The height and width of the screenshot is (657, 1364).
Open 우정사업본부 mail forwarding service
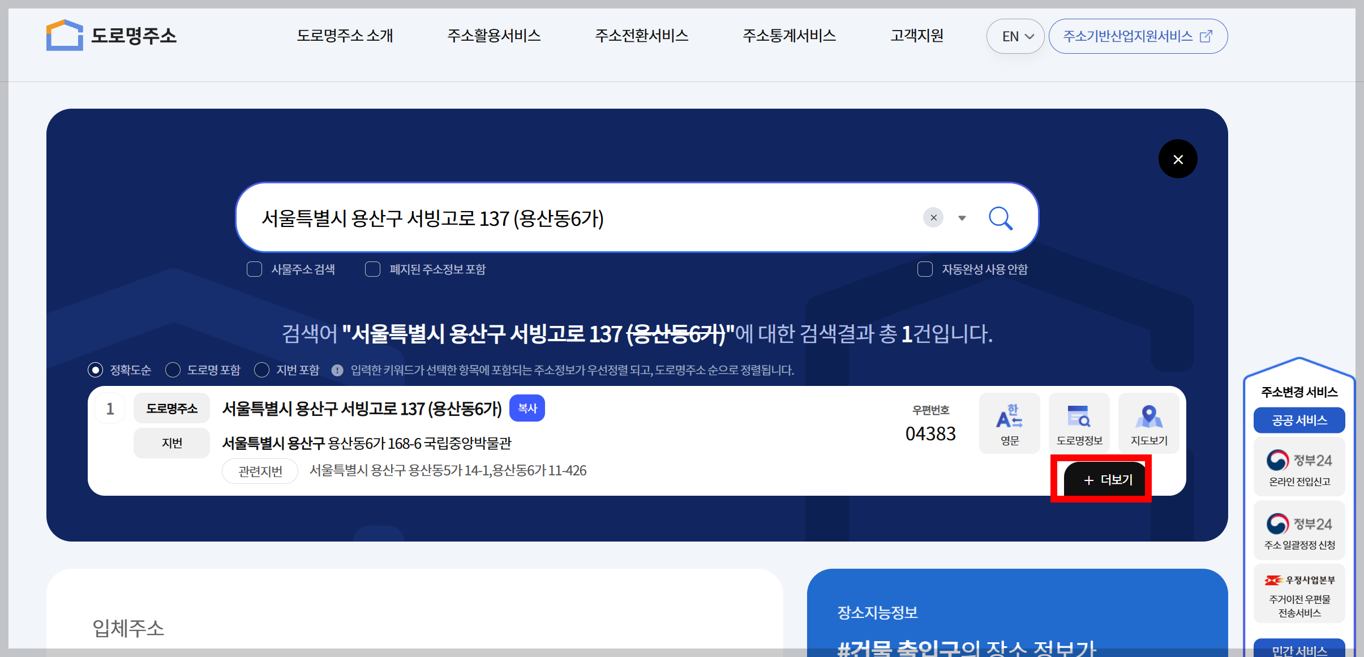point(1299,594)
